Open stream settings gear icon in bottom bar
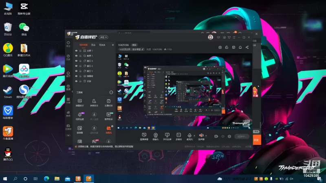The image size is (326, 183). pyautogui.click(x=229, y=136)
